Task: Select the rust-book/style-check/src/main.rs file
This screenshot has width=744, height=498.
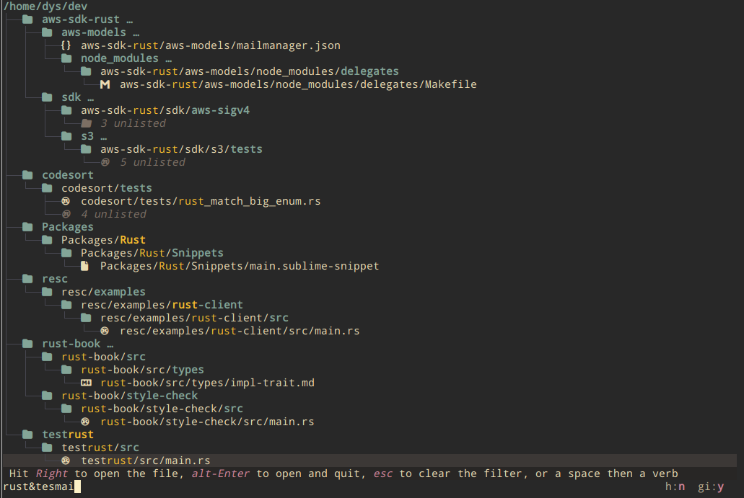Action: pos(207,422)
